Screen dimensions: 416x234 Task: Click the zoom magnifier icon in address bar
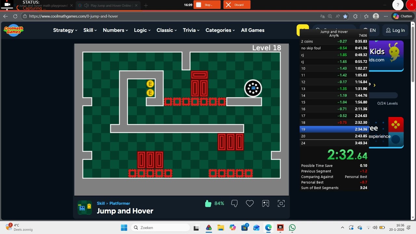[x=330, y=16]
